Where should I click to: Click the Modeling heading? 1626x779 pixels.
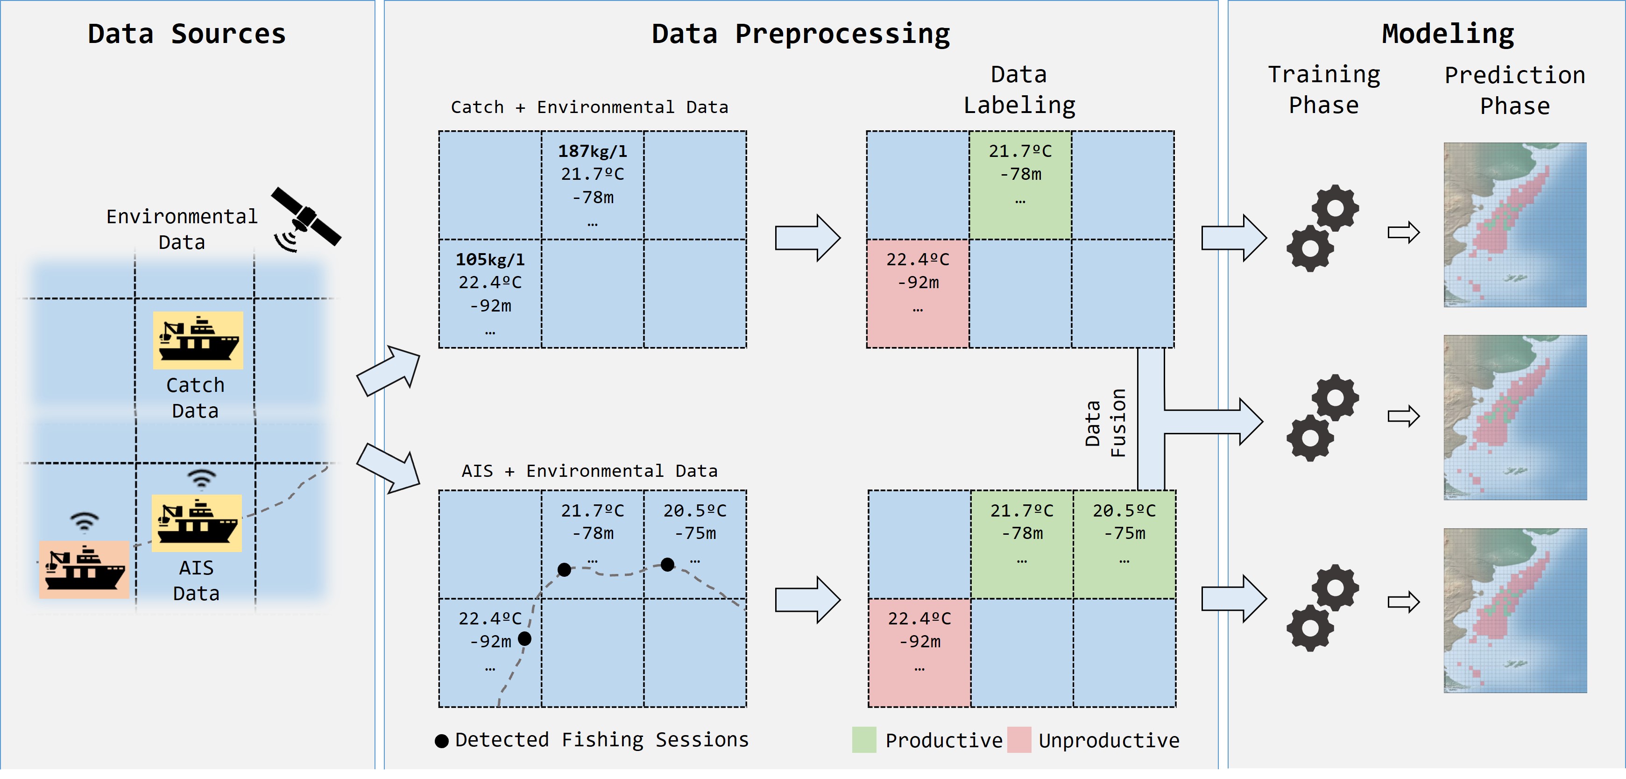click(1447, 34)
